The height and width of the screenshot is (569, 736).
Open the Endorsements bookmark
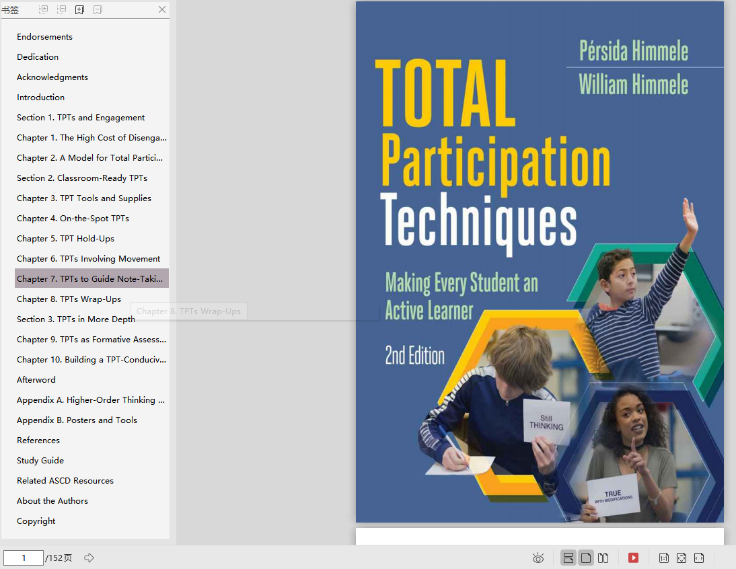coord(44,36)
